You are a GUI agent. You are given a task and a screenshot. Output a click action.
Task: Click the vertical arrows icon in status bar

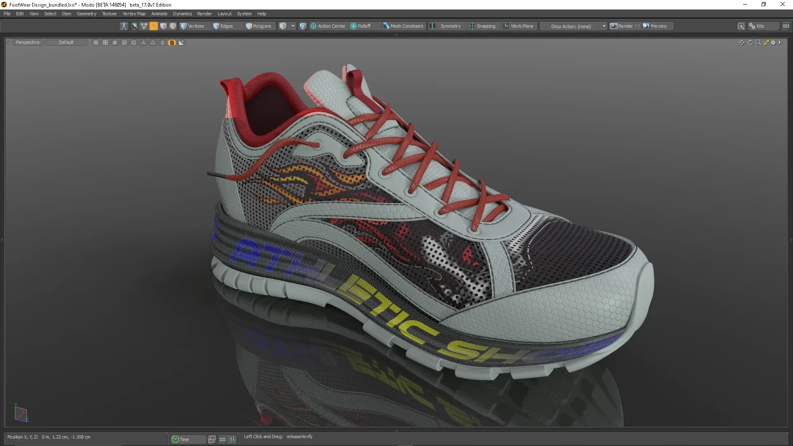(233, 439)
